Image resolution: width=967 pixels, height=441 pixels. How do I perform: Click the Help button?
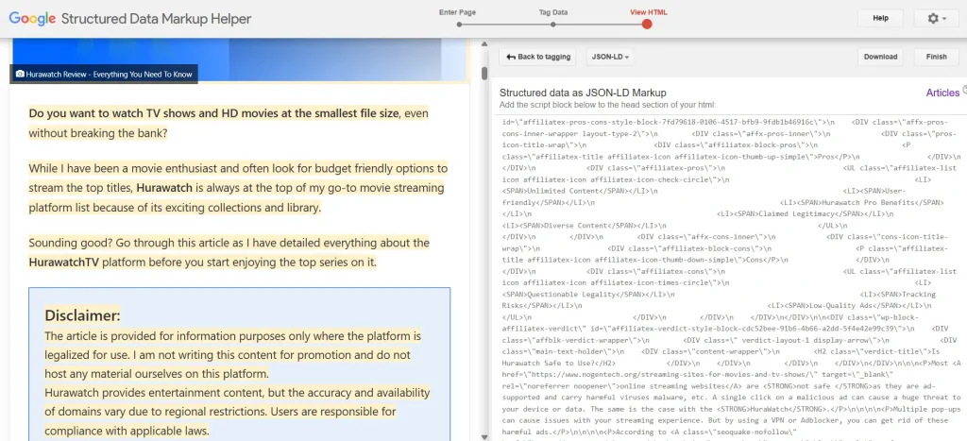pos(880,19)
